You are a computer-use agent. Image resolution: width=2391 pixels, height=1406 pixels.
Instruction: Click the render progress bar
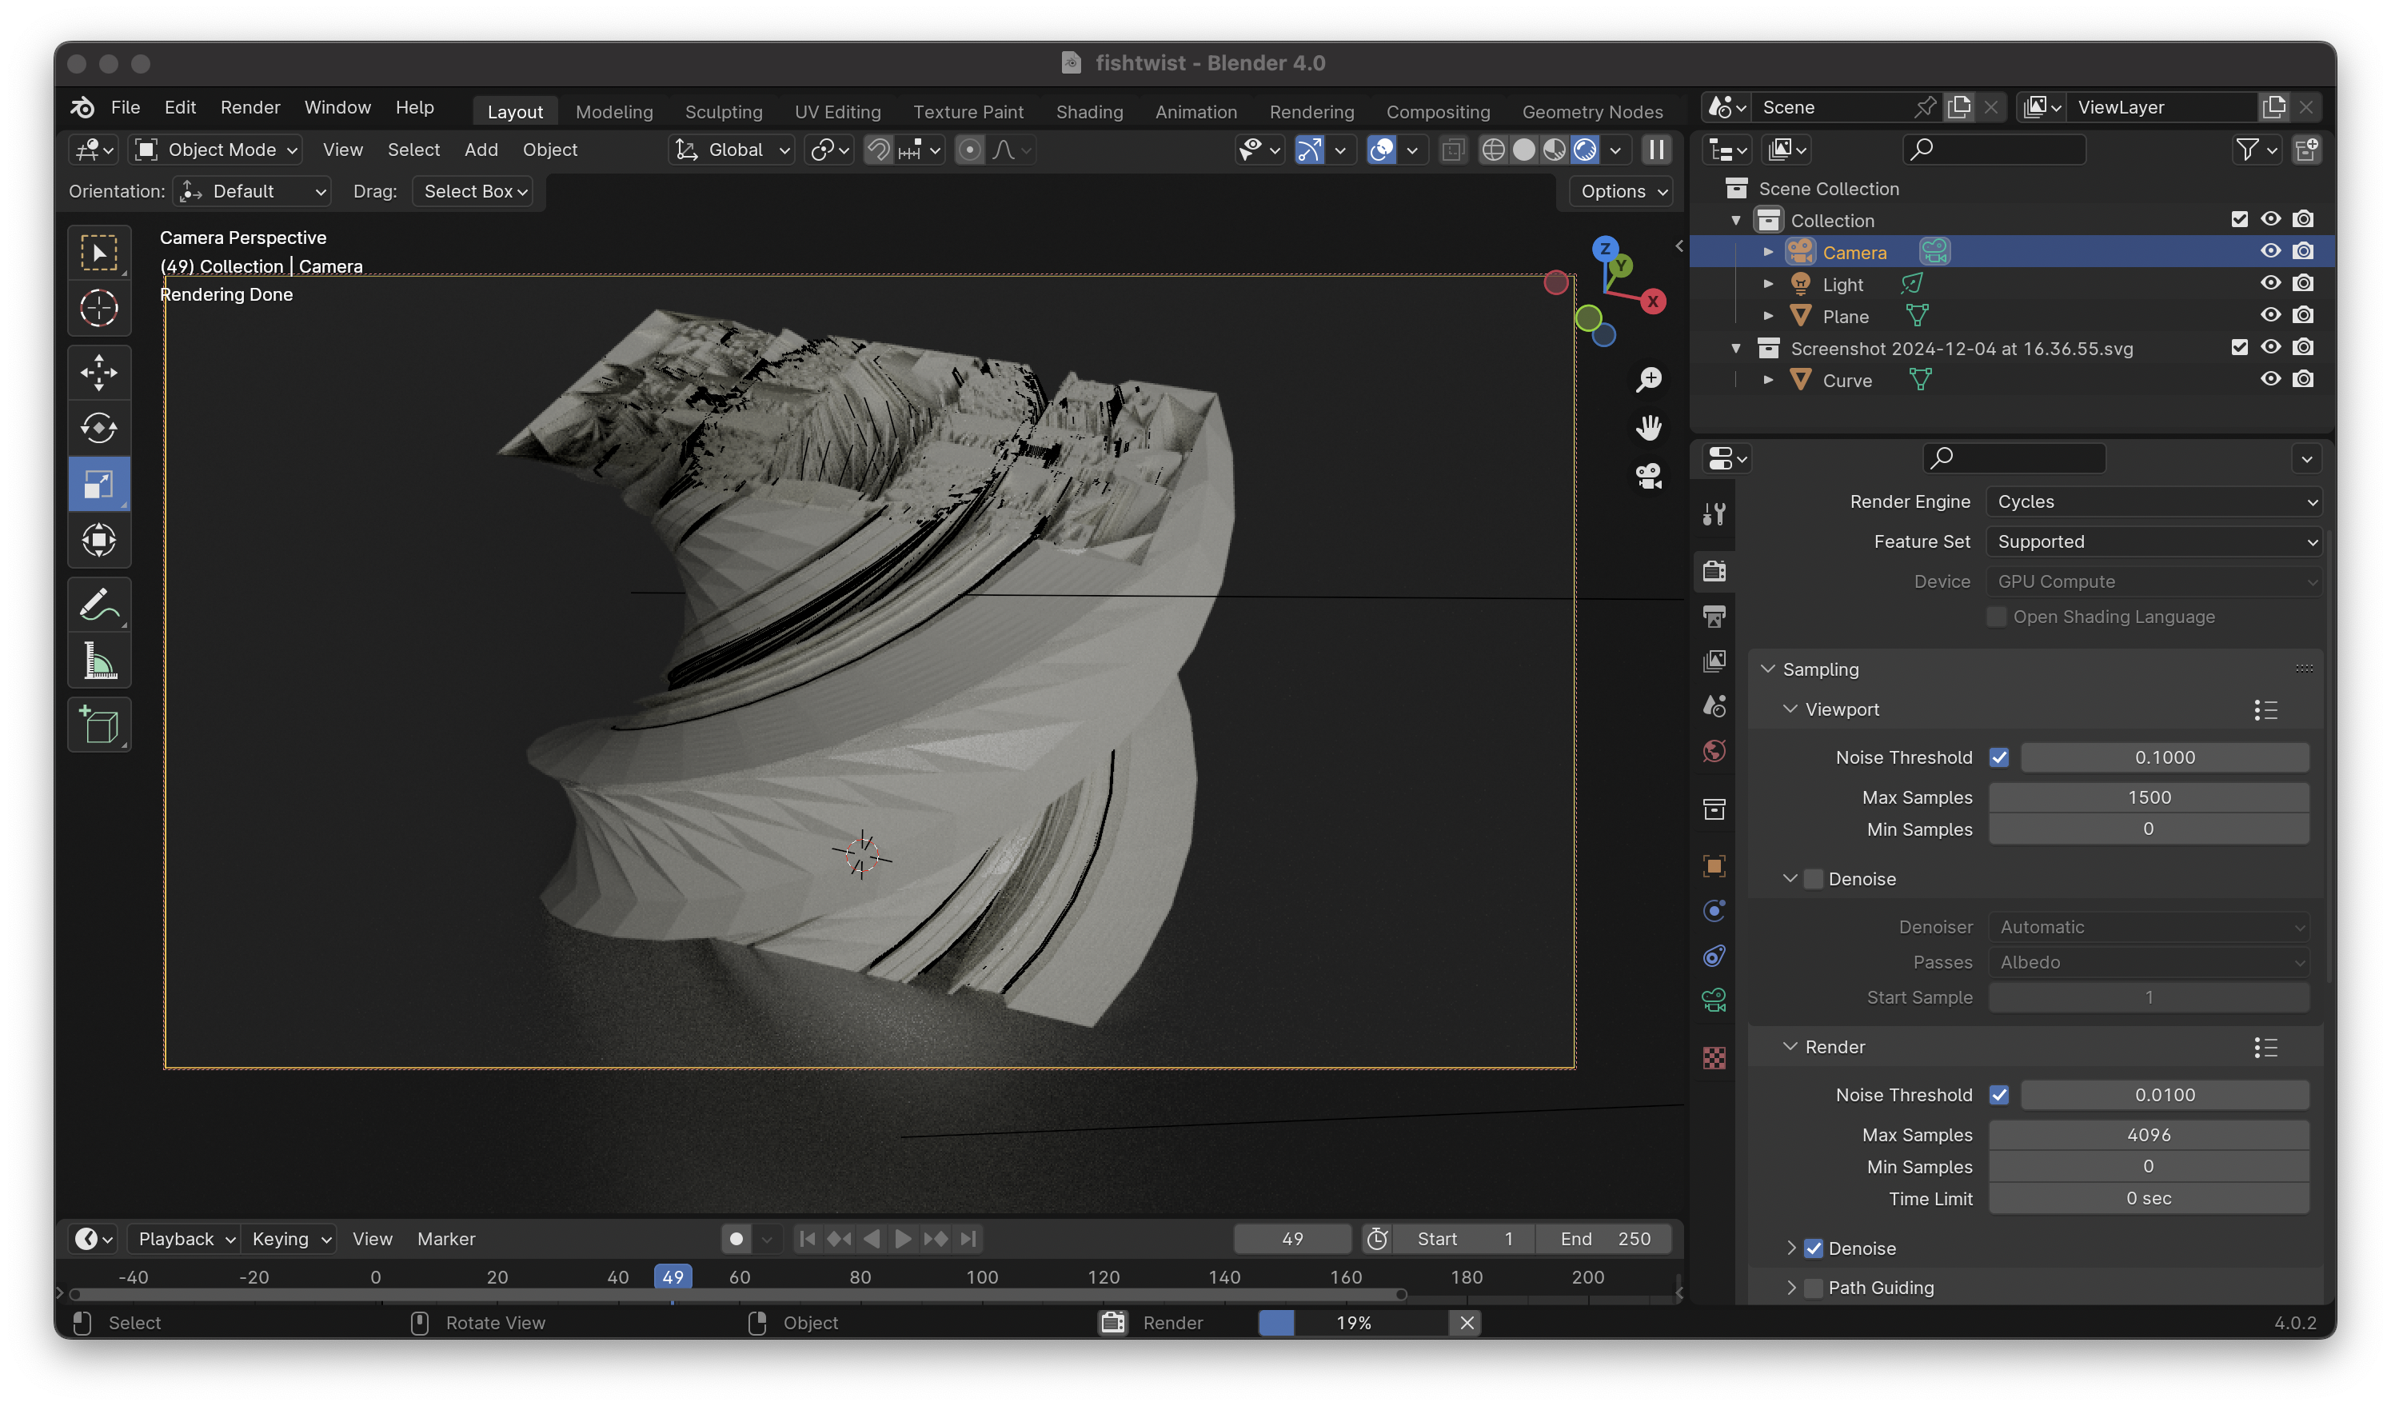coord(1353,1323)
